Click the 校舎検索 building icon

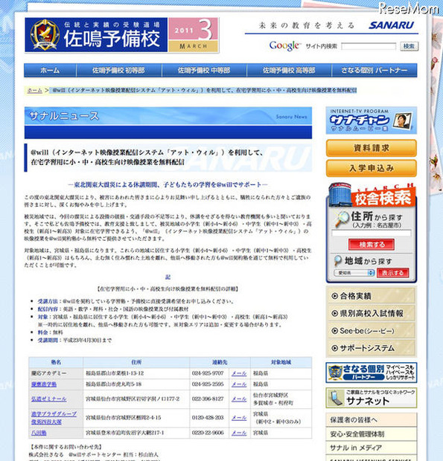point(340,195)
